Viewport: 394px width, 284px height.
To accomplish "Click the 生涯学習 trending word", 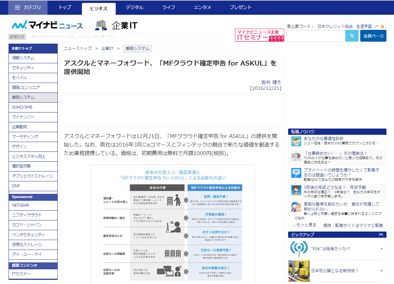I will [364, 27].
